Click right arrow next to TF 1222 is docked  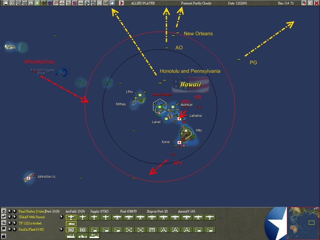tap(14, 223)
